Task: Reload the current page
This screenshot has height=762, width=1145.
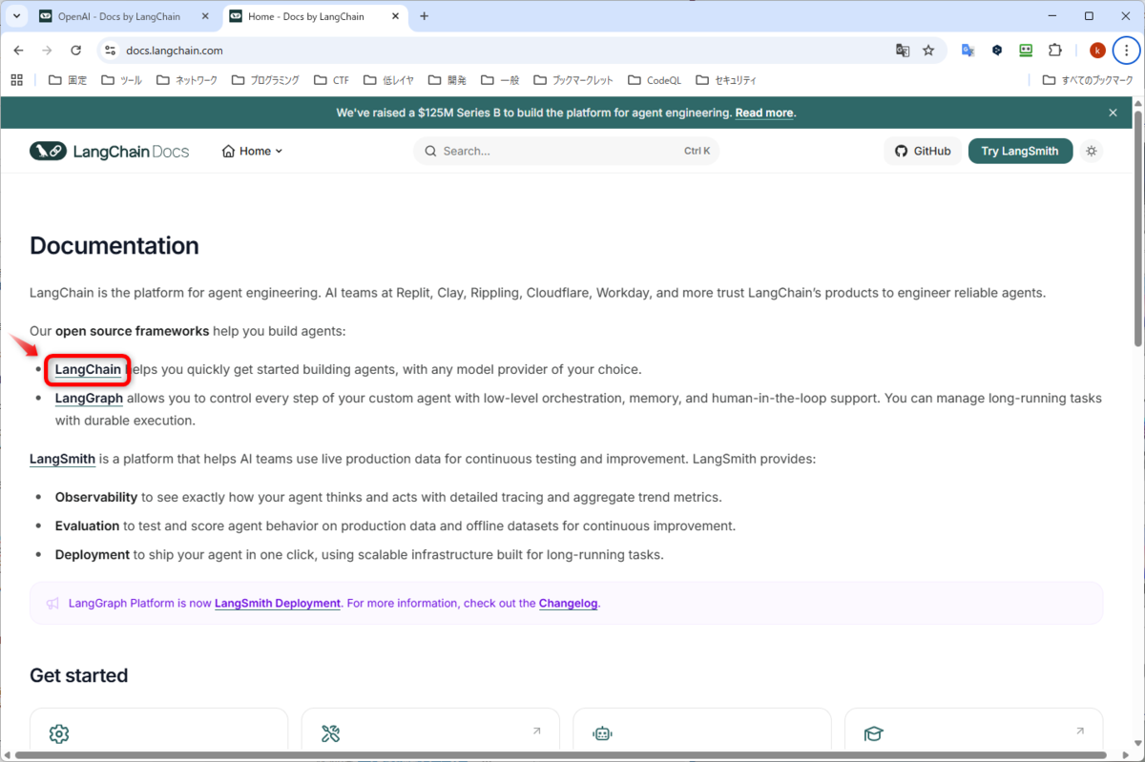Action: tap(75, 51)
